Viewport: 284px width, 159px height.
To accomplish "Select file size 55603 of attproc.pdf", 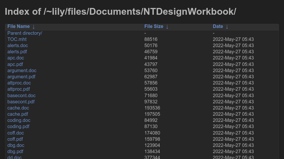I will (151, 89).
